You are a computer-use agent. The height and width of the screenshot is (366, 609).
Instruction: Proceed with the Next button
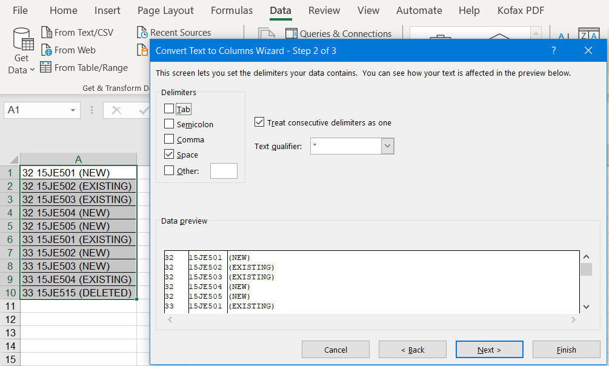[x=489, y=349]
